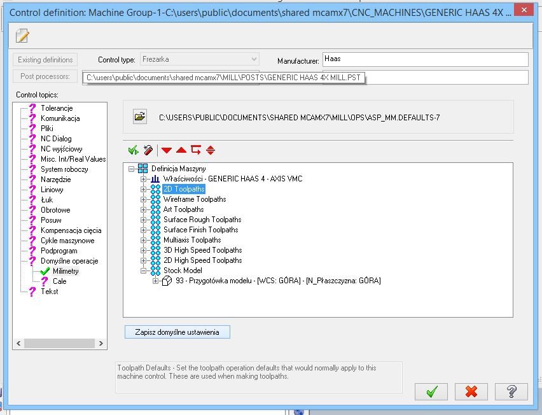Image resolution: width=542 pixels, height=415 pixels.
Task: Select the Komunikacja control topic
Action: pos(60,118)
